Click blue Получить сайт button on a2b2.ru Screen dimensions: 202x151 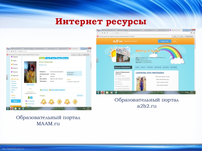[165, 41]
